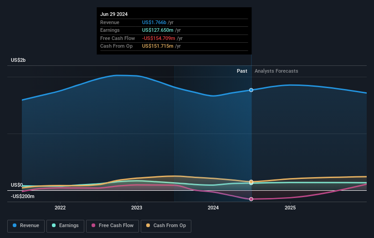Click the 2023 x-axis label
Image resolution: width=374 pixels, height=238 pixels.
click(137, 208)
